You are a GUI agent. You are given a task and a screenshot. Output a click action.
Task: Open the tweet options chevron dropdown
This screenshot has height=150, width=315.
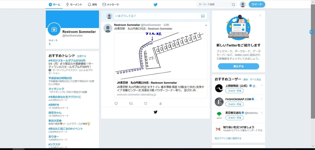pos(206,25)
